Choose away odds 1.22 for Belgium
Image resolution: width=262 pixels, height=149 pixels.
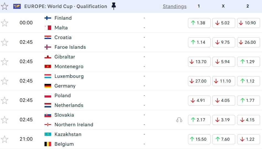click(x=248, y=139)
